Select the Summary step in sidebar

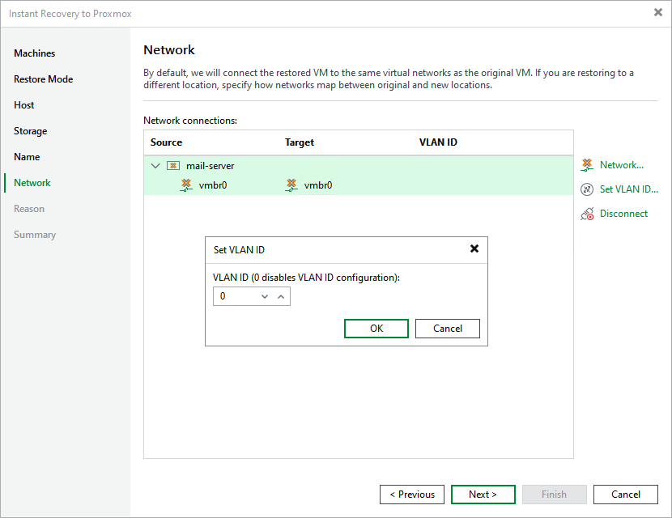point(35,235)
